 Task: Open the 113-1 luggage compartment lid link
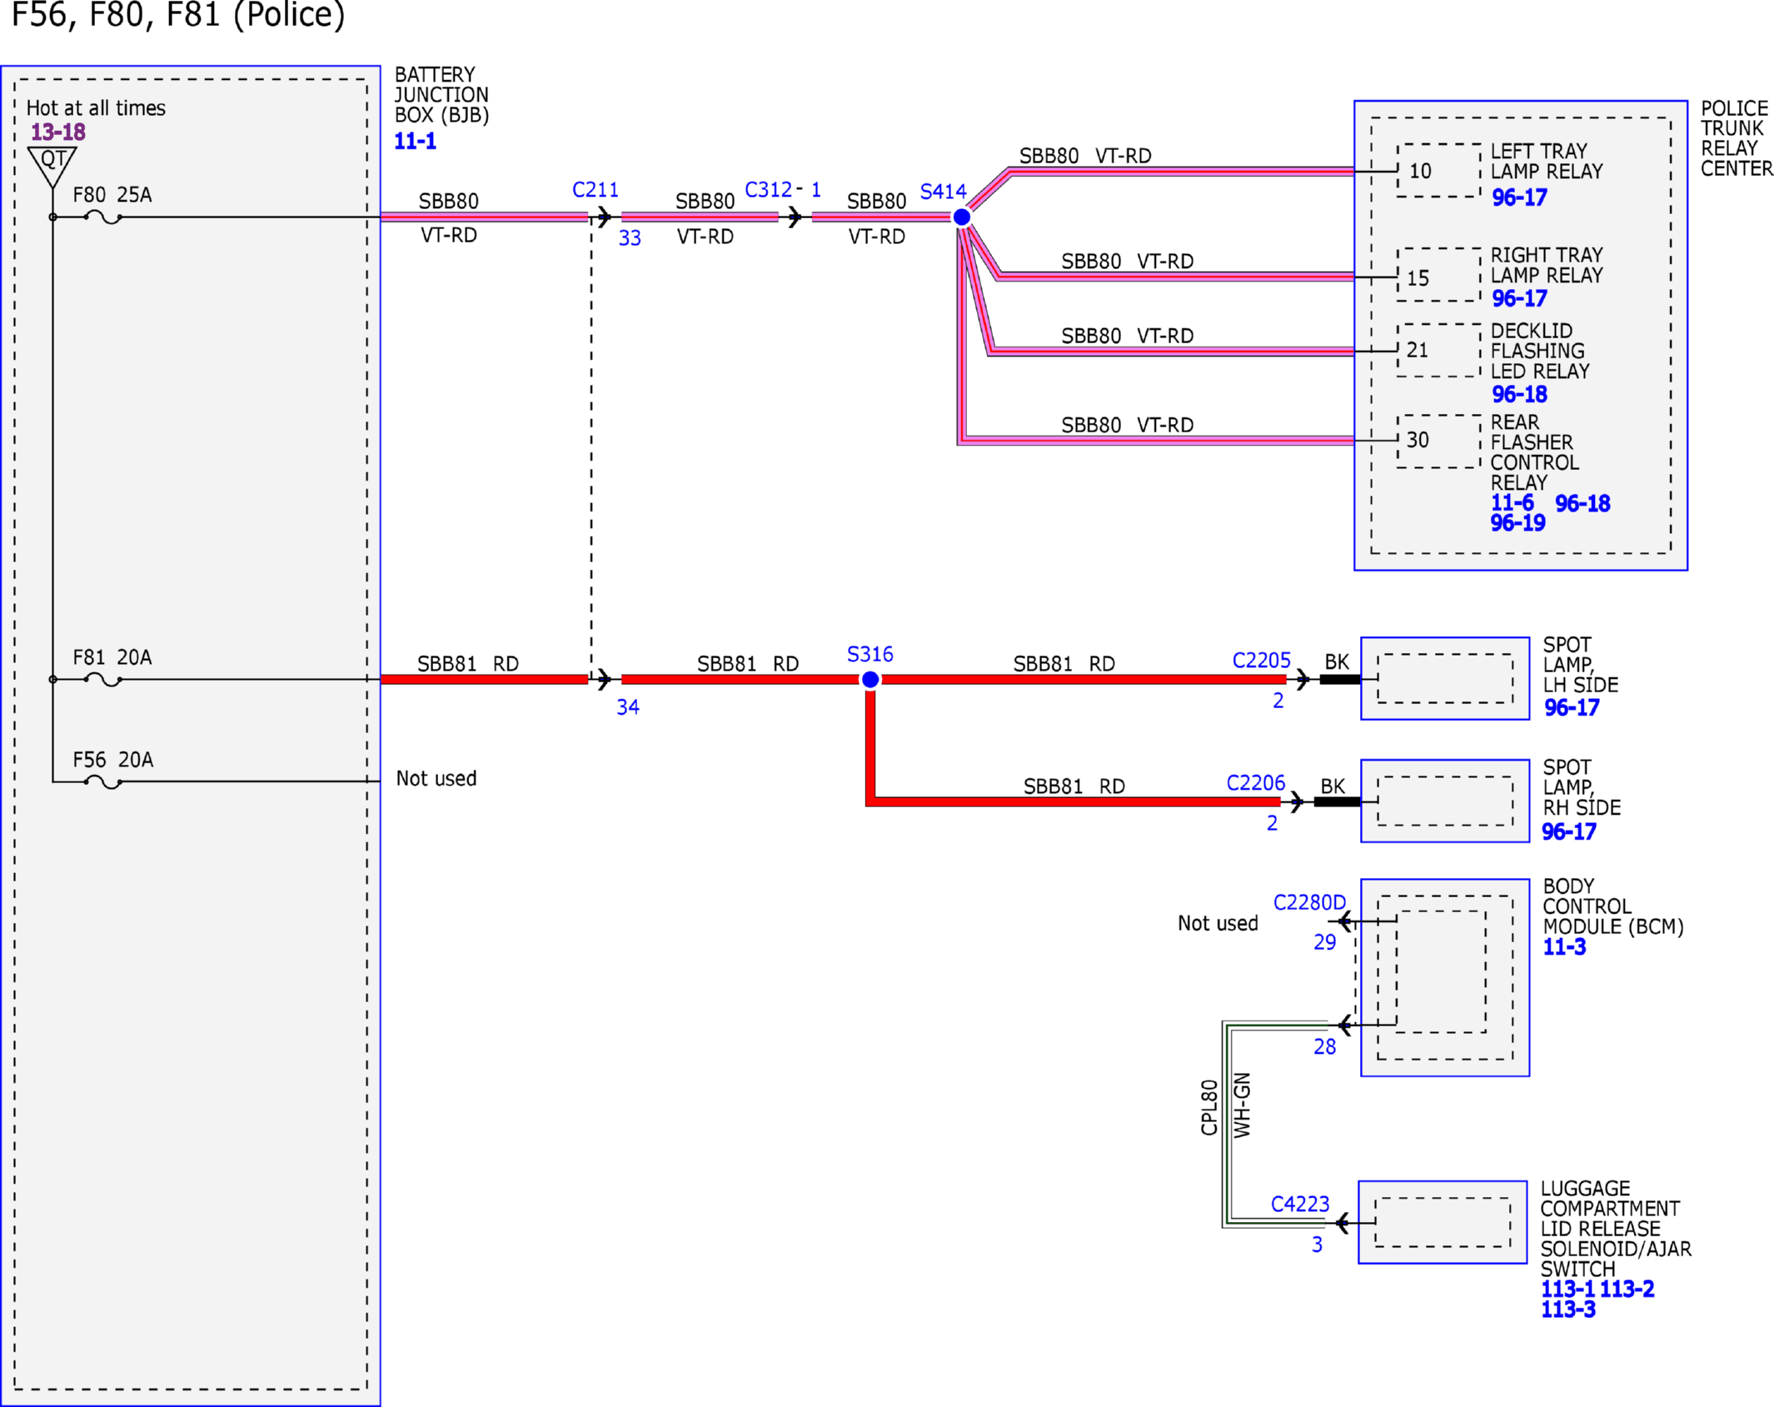[x=1567, y=1289]
